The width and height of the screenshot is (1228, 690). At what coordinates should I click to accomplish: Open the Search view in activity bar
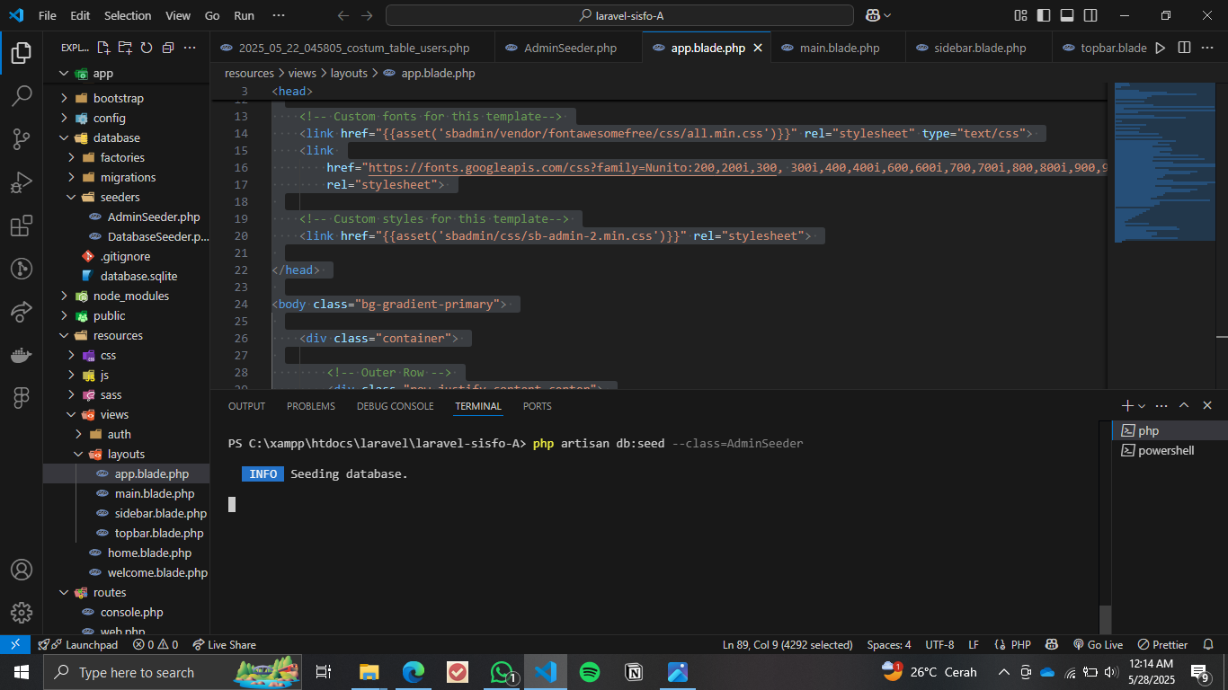tap(22, 95)
